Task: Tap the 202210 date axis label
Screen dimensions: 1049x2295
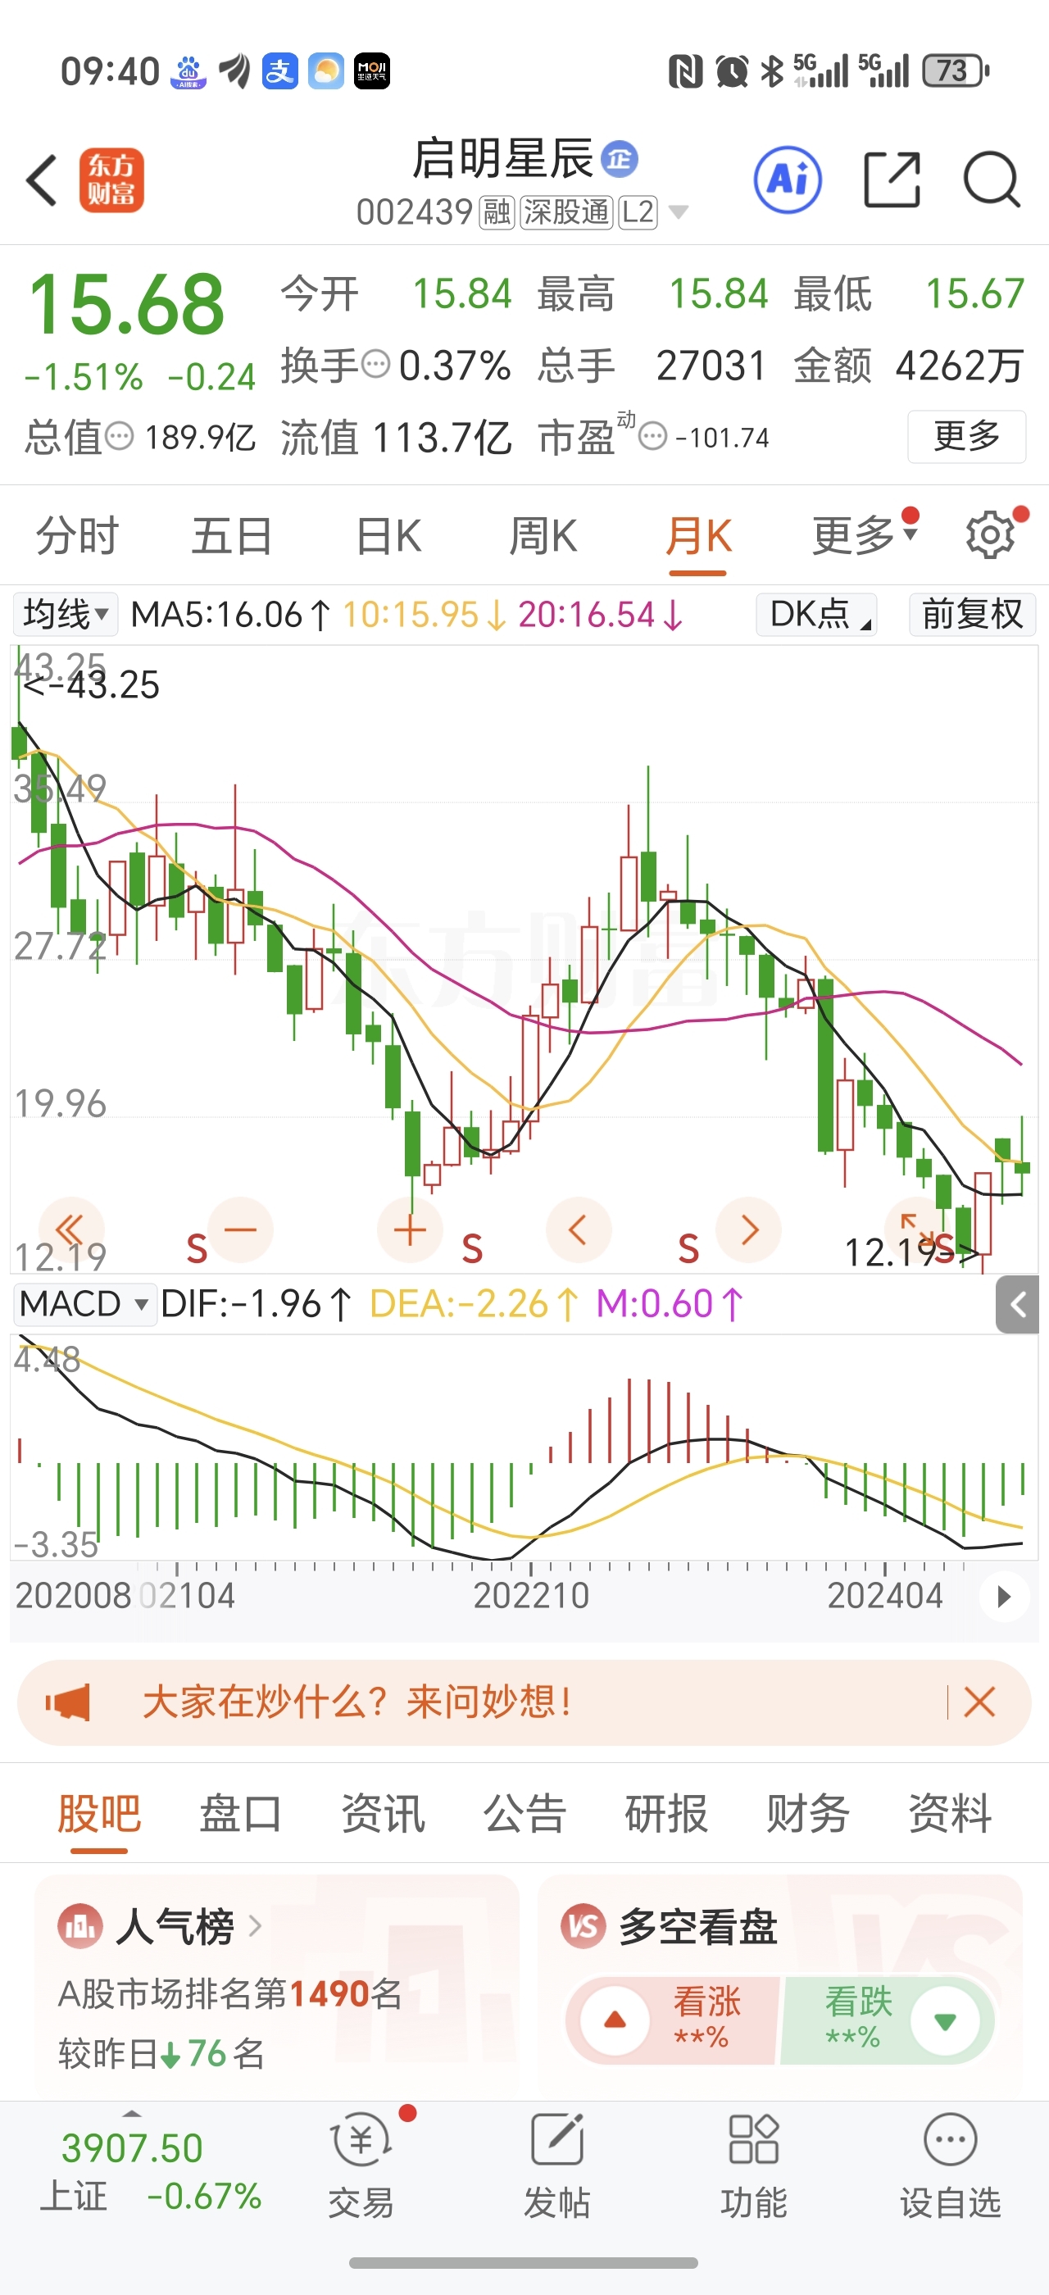Action: click(x=531, y=1596)
